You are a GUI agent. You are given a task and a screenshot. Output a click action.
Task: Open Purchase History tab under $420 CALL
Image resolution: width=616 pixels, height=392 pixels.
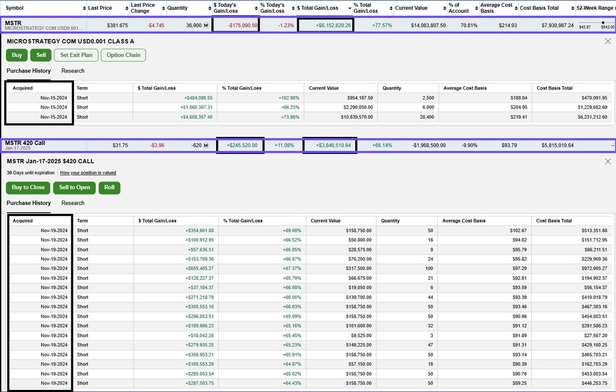click(x=29, y=203)
